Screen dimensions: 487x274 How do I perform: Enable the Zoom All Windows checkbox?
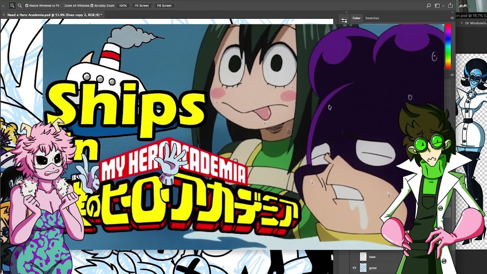click(62, 6)
